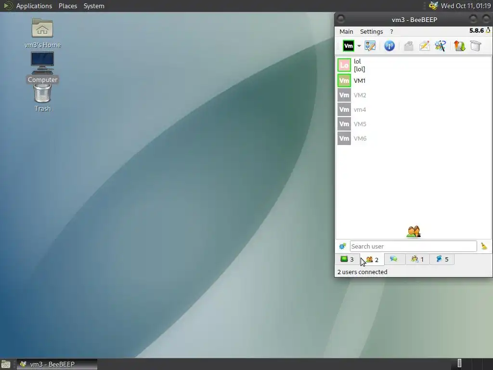
Task: Click the blue gear icon beside the search field
Action: tap(342, 246)
